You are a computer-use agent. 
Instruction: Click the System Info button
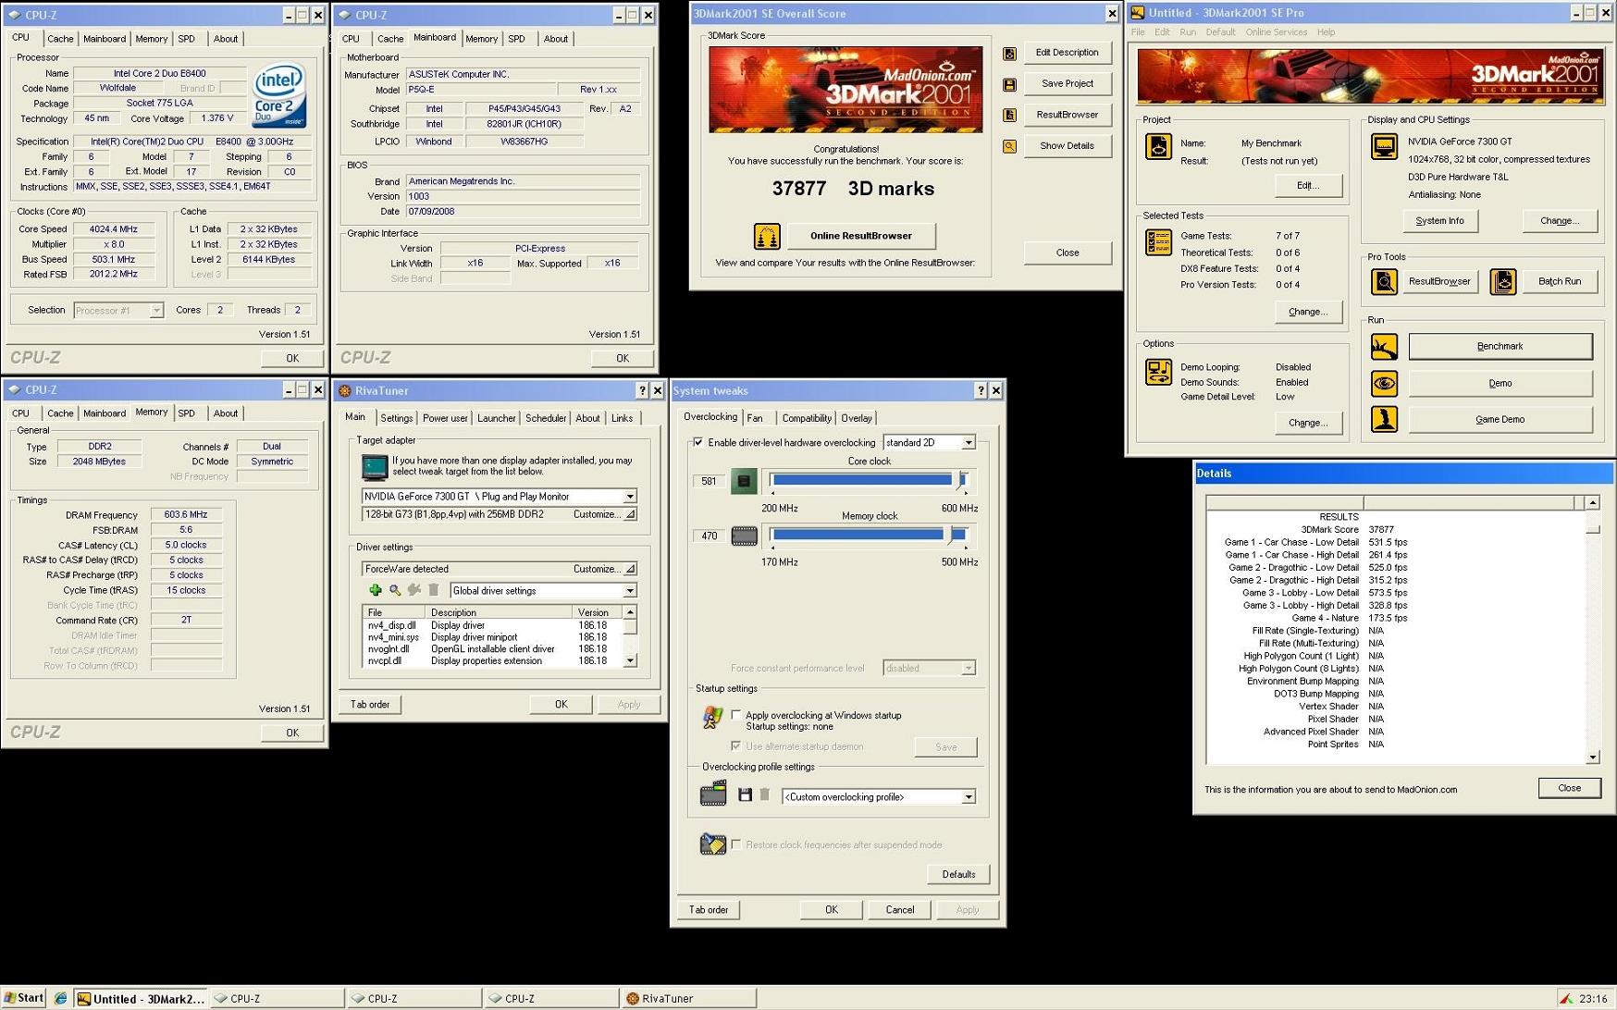point(1439,221)
